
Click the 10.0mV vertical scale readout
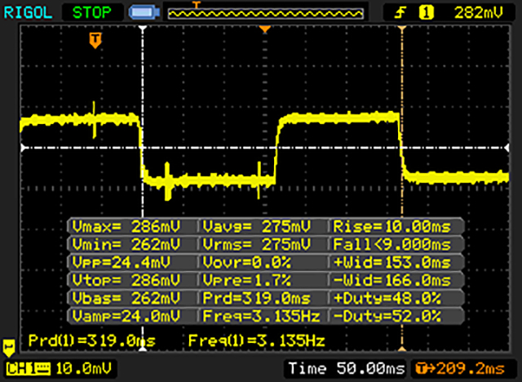pos(83,369)
